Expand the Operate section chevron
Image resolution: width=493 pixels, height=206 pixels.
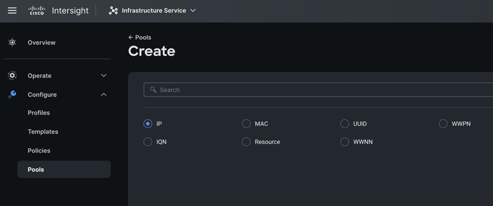pos(104,76)
